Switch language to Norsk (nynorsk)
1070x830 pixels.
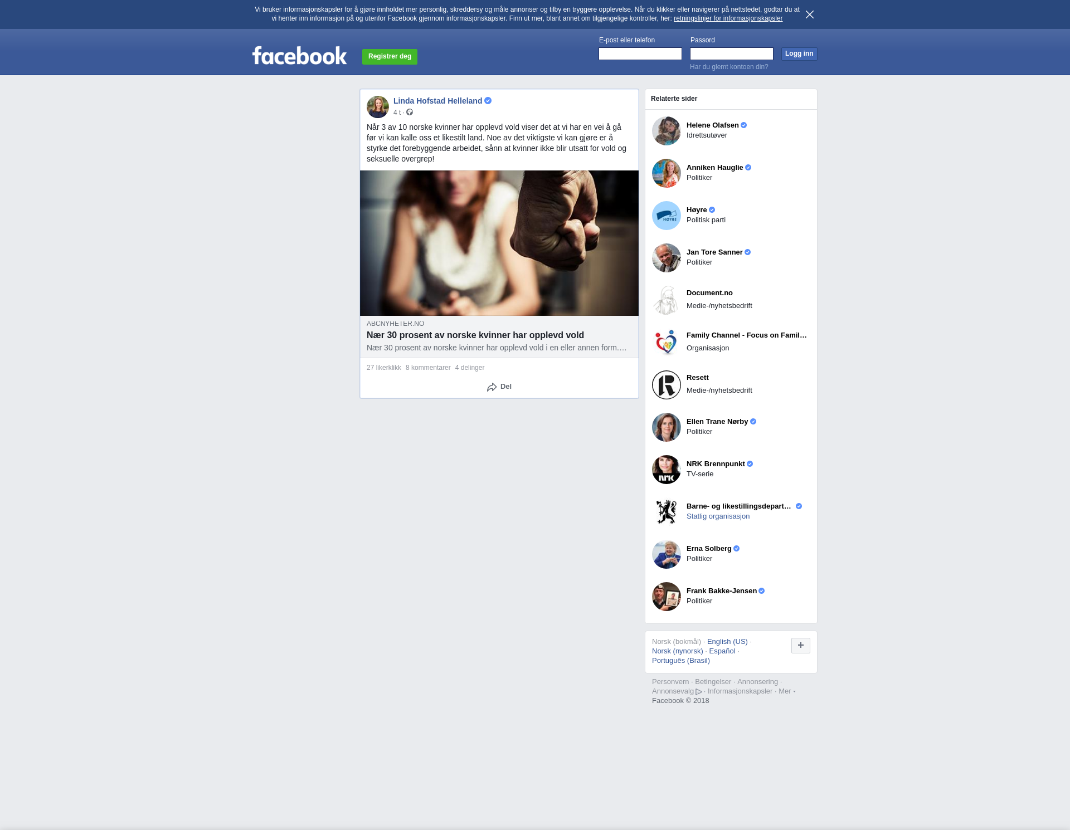click(677, 651)
